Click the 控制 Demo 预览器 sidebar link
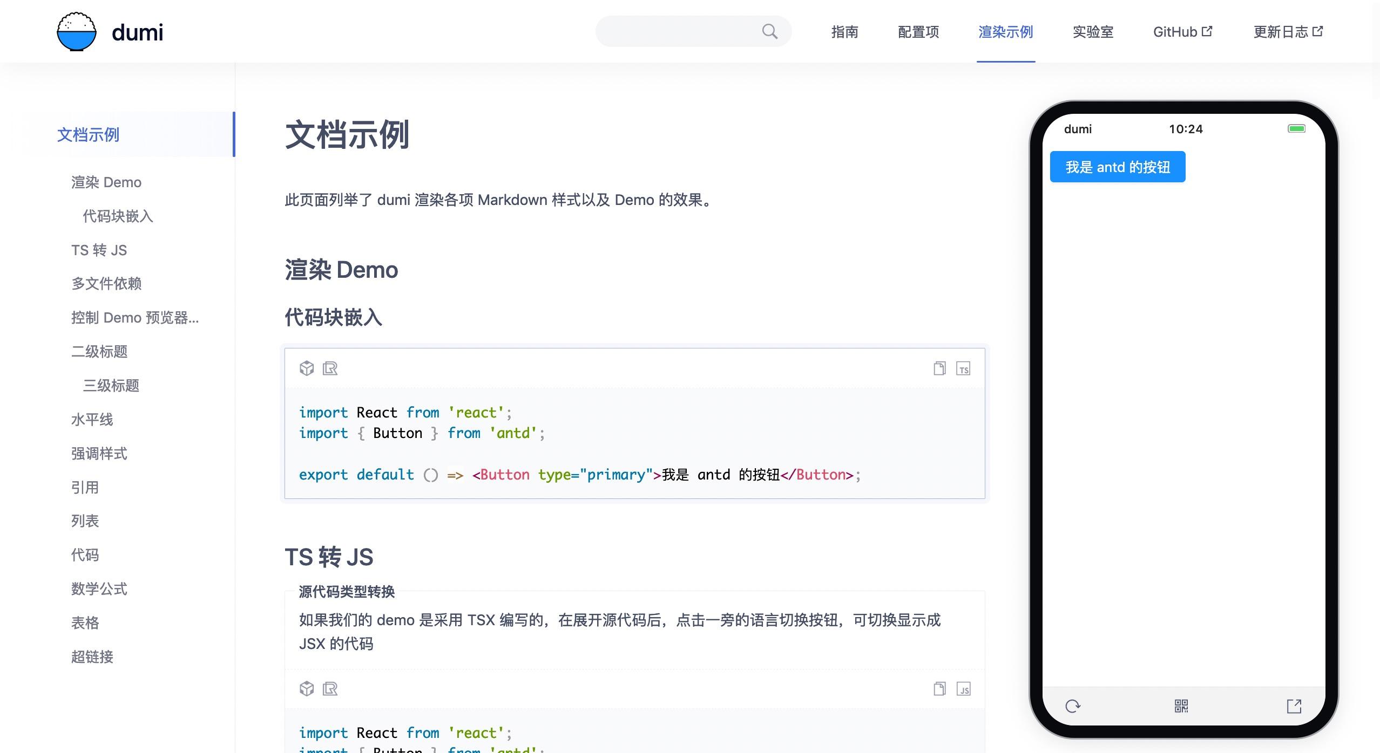Viewport: 1380px width, 753px height. click(x=137, y=317)
